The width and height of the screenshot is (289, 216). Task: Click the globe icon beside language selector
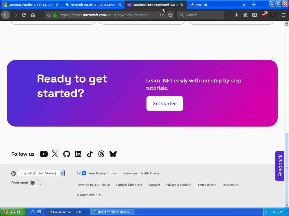pos(14,173)
